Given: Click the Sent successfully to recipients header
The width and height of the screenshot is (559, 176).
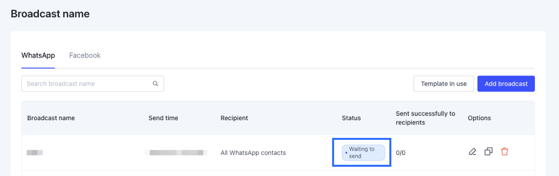Looking at the screenshot, I should (x=425, y=118).
